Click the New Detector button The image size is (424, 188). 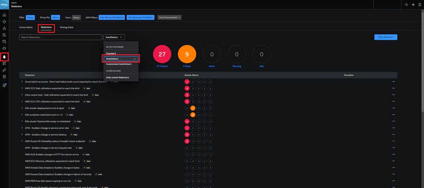pyautogui.click(x=385, y=37)
